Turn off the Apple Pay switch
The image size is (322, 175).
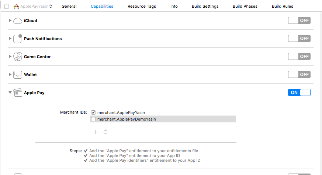point(299,93)
